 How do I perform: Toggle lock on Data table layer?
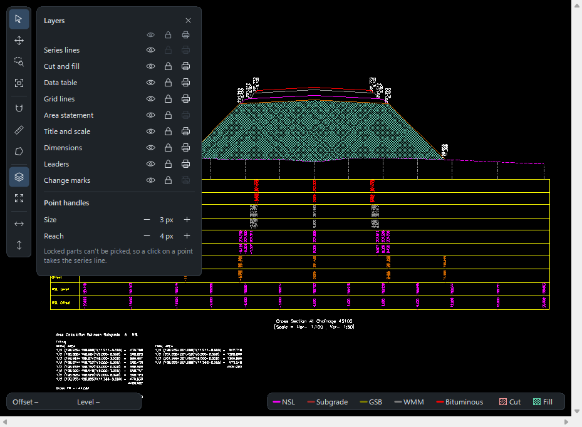pos(168,83)
